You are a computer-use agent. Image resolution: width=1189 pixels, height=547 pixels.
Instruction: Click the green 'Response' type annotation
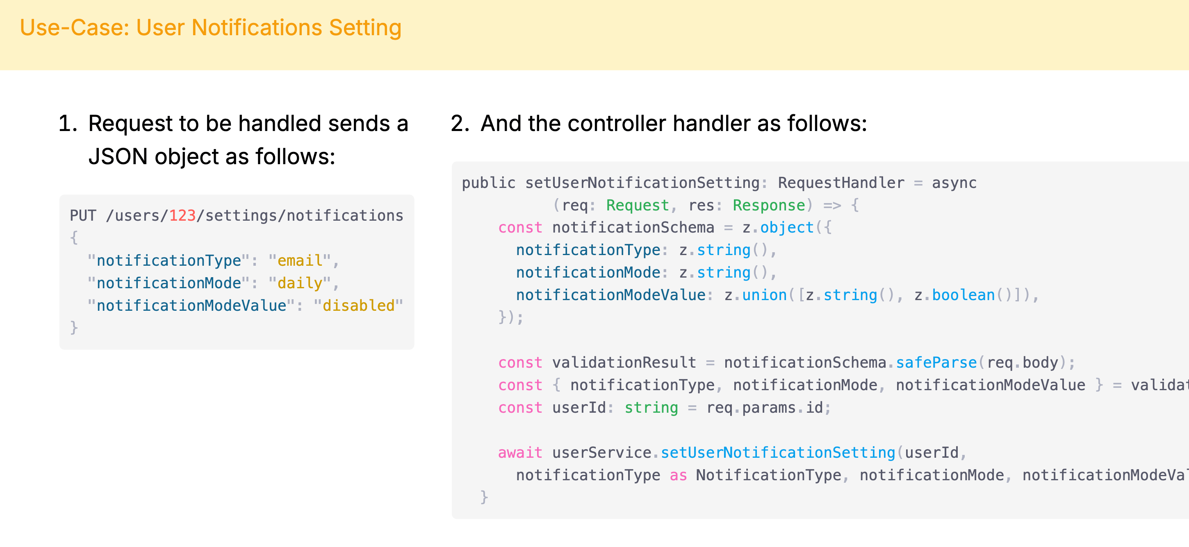pos(768,206)
